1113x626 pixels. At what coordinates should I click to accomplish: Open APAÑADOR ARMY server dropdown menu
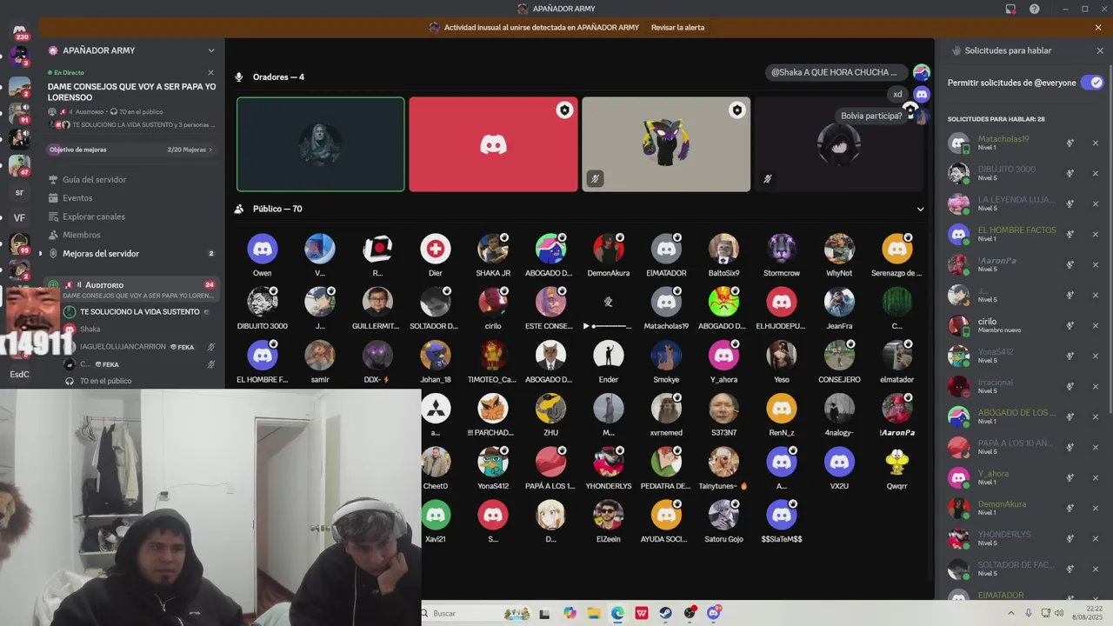(210, 50)
